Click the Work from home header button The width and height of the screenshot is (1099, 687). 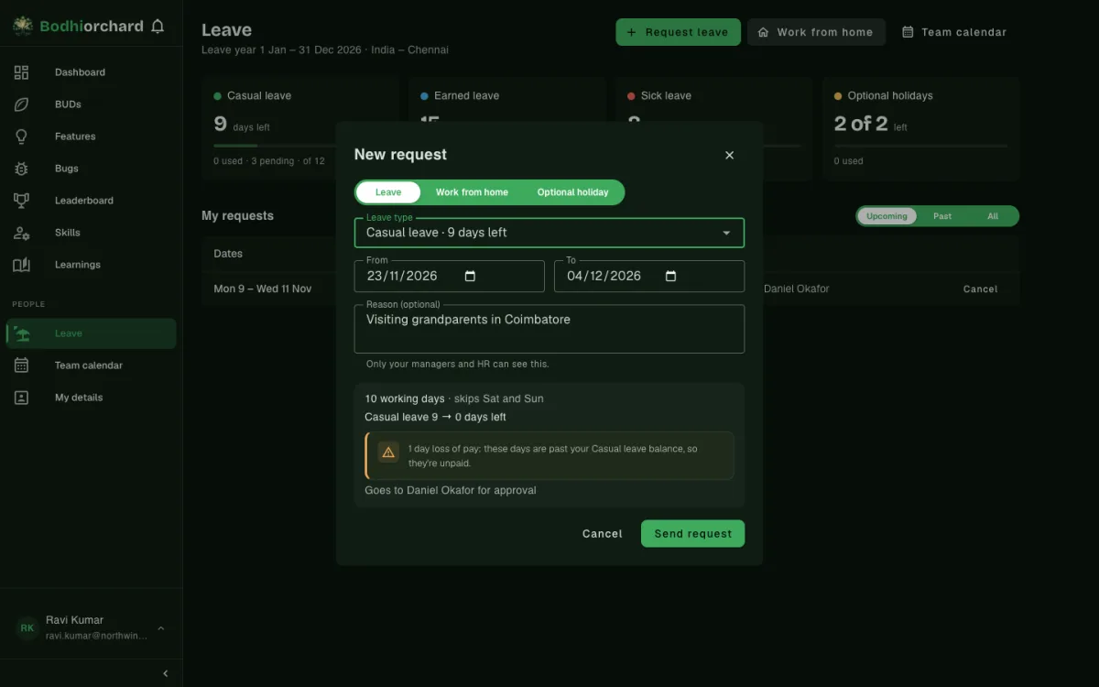(816, 32)
